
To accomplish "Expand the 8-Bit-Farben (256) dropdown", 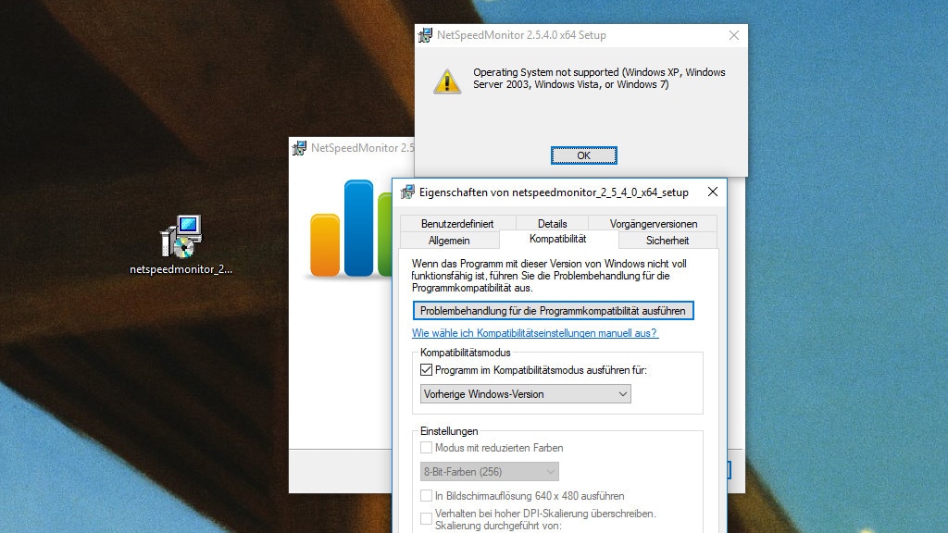I will [489, 472].
